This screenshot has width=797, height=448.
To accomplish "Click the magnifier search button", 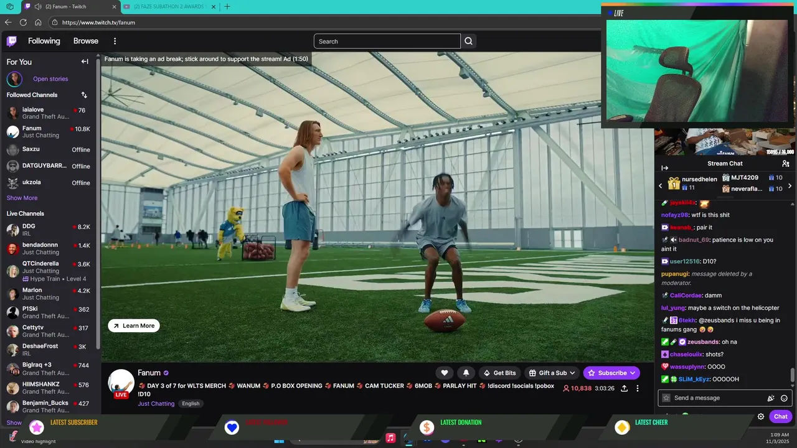I will point(469,42).
